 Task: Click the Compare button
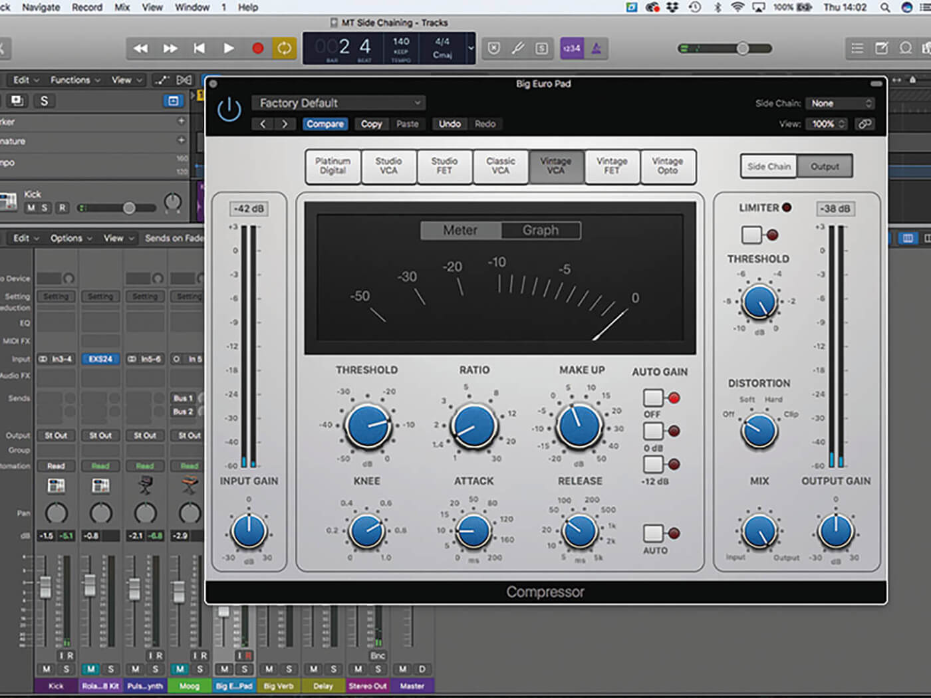tap(325, 124)
